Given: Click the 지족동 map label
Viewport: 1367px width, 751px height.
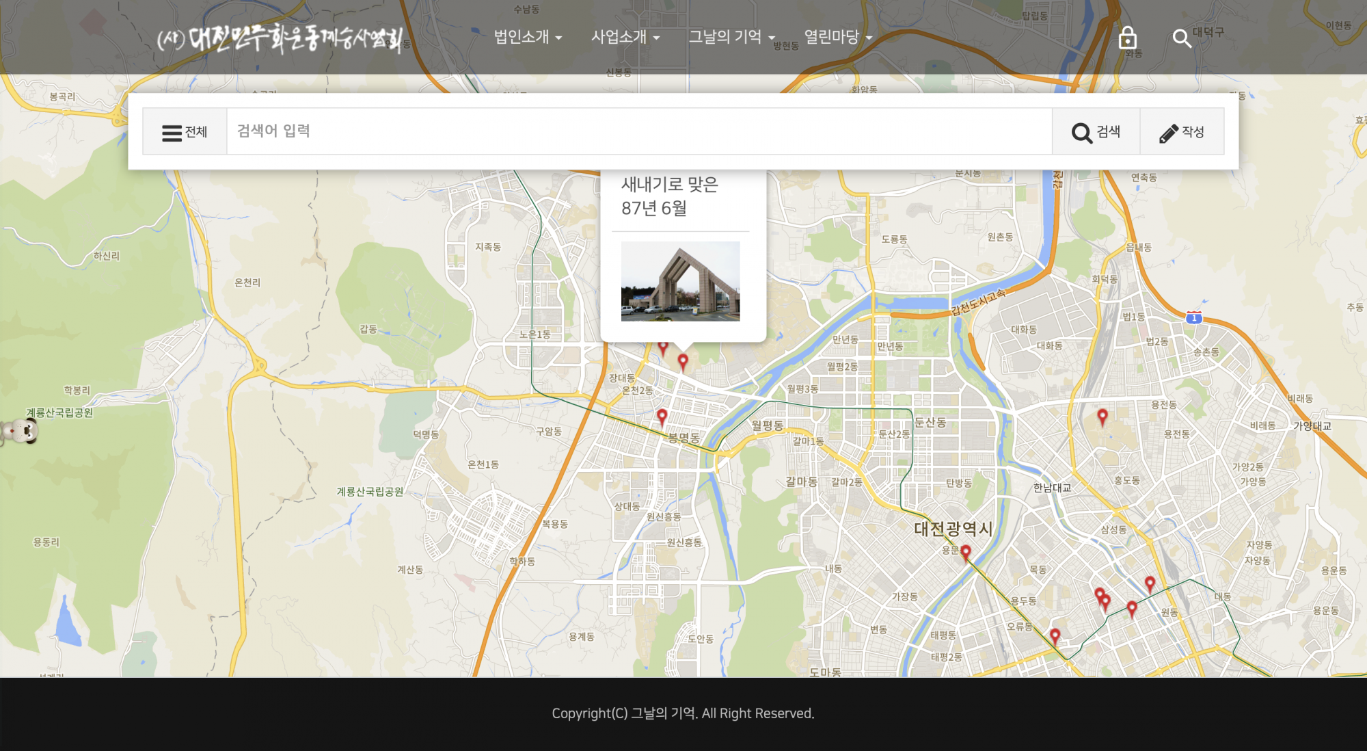Looking at the screenshot, I should (x=488, y=246).
